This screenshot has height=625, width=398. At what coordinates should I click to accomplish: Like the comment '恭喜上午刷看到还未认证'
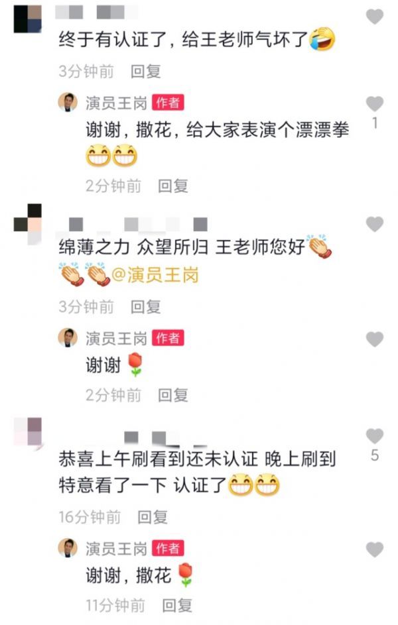375,436
